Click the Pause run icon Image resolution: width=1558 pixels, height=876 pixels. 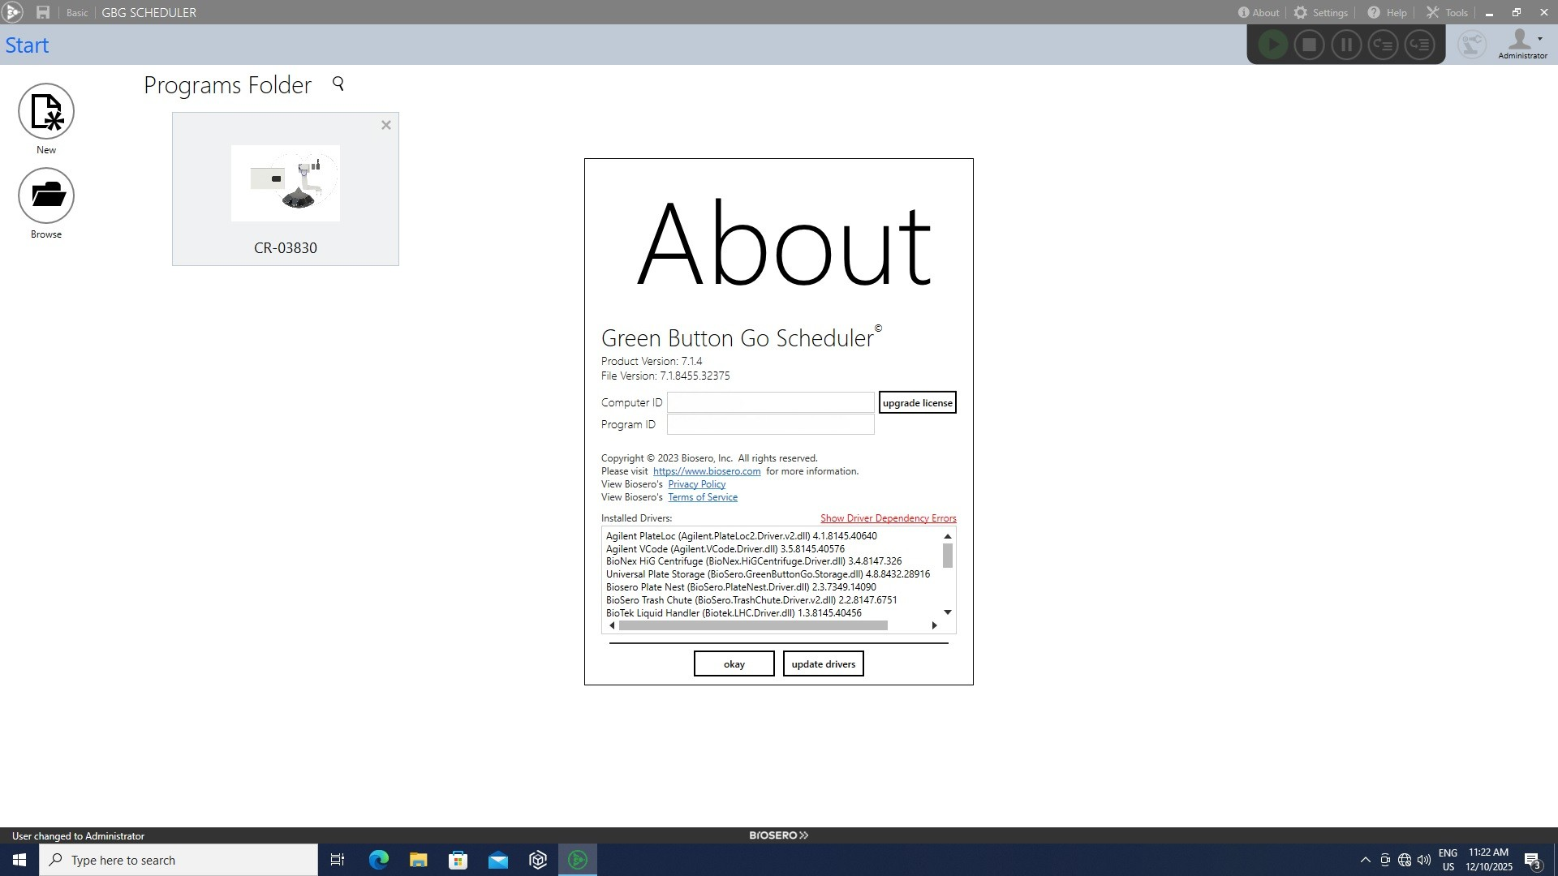1346,45
